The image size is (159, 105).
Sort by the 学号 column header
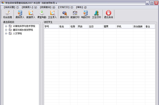tap(51, 26)
